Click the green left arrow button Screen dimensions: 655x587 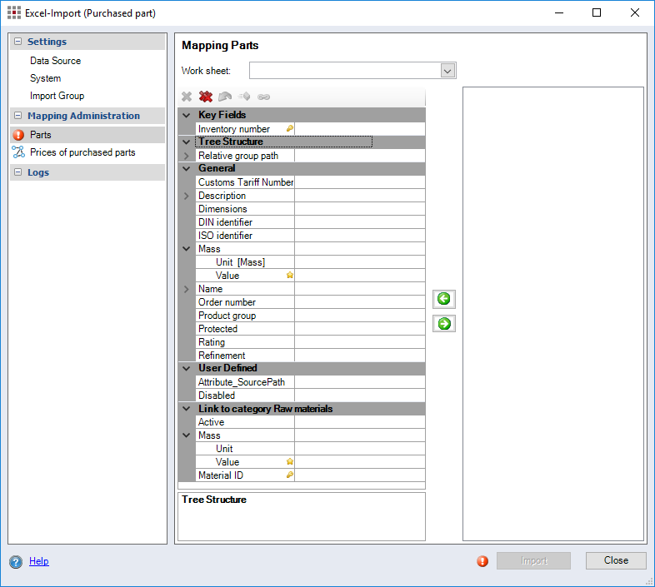click(x=444, y=299)
